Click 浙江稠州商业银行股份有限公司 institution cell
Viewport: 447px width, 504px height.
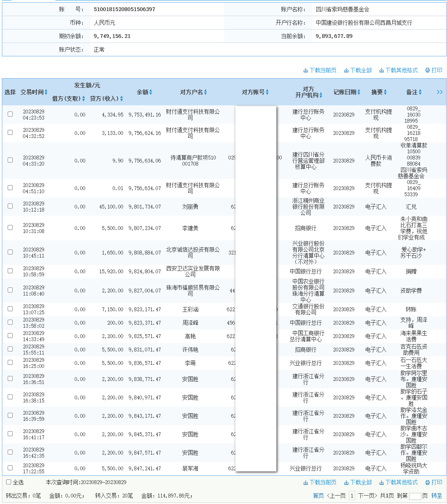(308, 207)
